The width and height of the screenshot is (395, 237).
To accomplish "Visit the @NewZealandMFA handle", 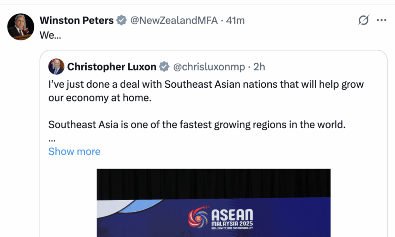I will [174, 21].
